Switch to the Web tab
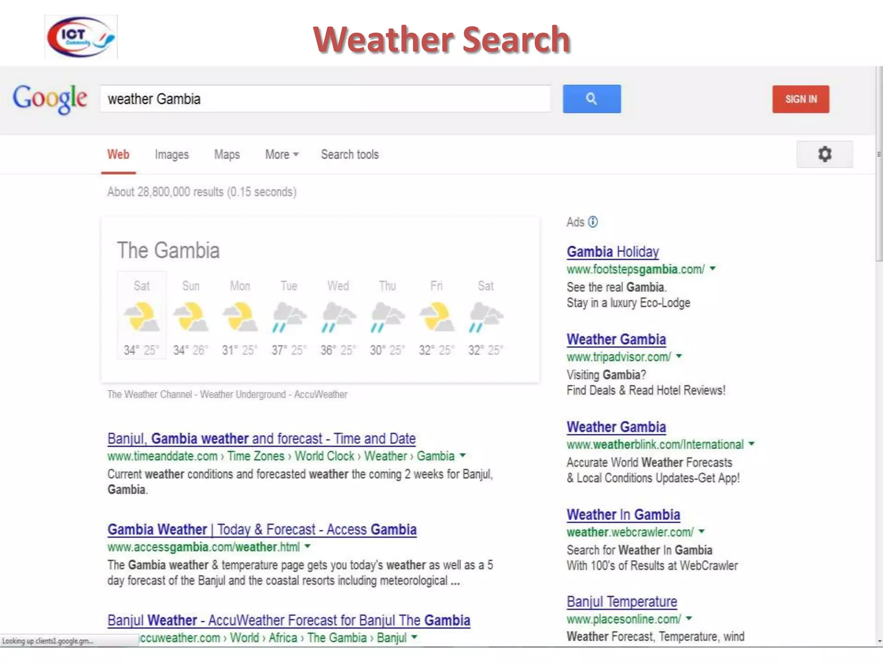The height and width of the screenshot is (662, 883). pos(118,154)
